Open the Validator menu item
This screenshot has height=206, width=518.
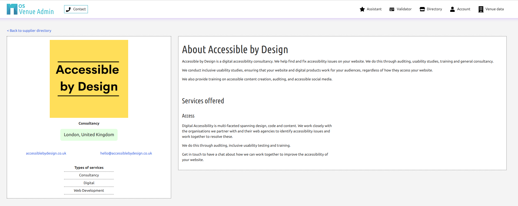click(x=400, y=9)
